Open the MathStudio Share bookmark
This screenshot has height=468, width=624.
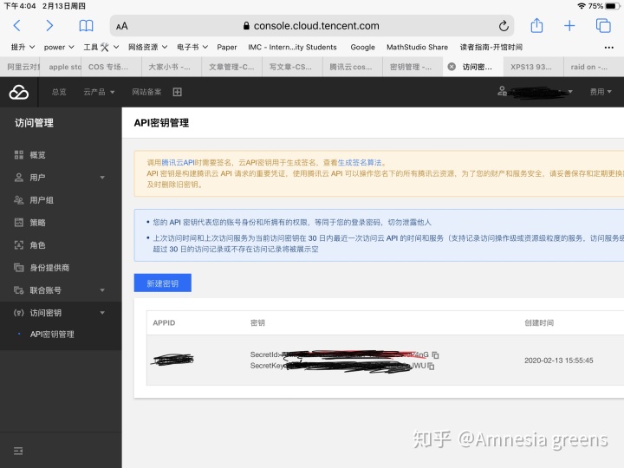[x=417, y=47]
